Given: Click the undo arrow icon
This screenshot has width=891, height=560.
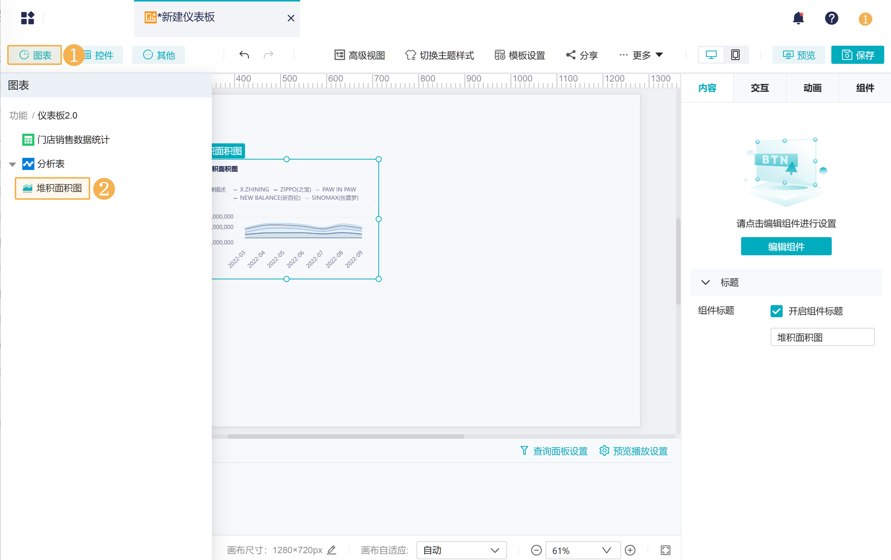Looking at the screenshot, I should click(244, 55).
